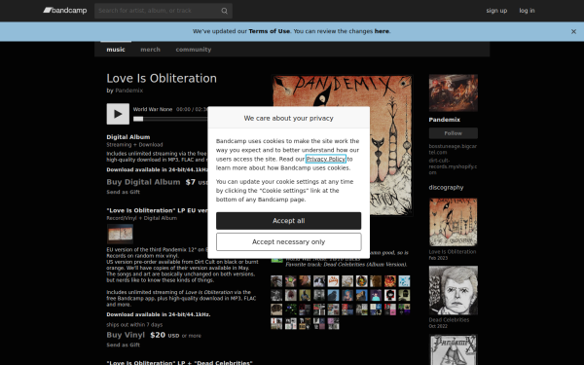
Task: Open the first supporter avatar in the third row
Action: click(x=276, y=310)
